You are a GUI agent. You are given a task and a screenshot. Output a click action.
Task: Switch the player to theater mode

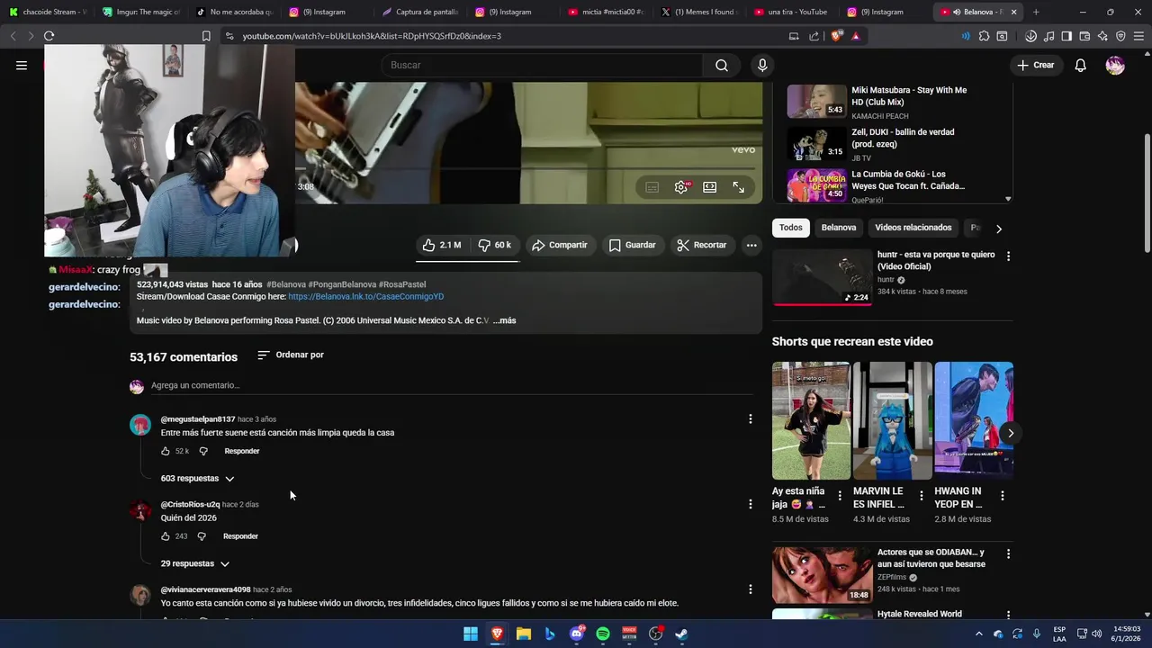pyautogui.click(x=710, y=187)
